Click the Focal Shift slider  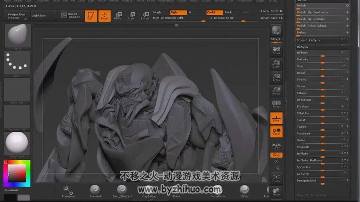click(272, 11)
